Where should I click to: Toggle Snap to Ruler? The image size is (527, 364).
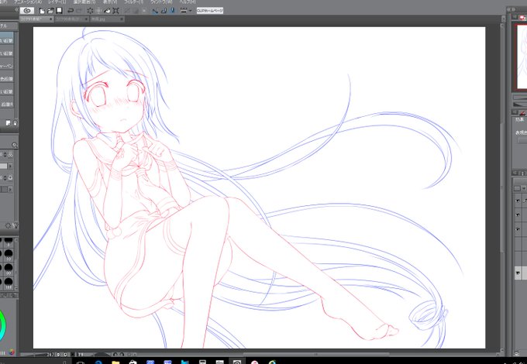155,11
